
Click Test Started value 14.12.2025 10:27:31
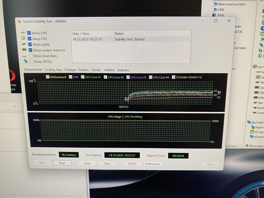[122, 155]
